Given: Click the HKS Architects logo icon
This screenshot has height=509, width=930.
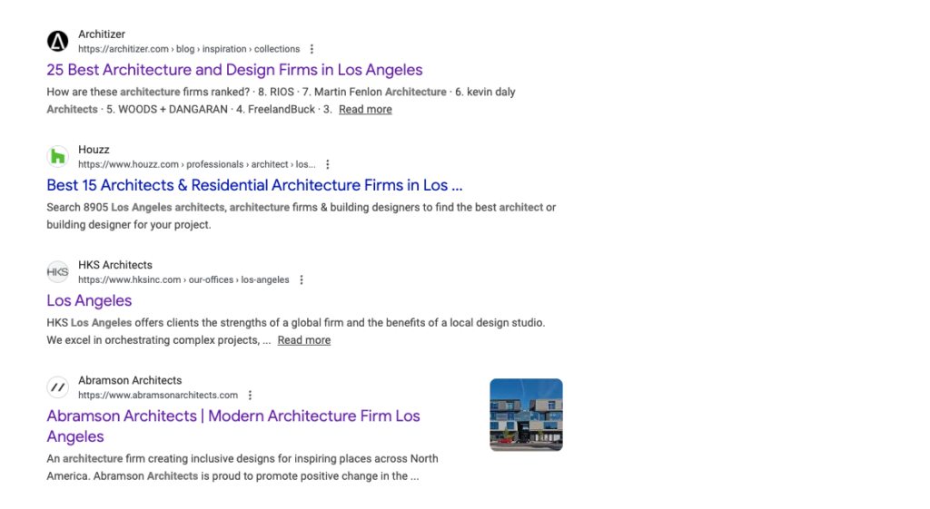Looking at the screenshot, I should click(x=58, y=272).
